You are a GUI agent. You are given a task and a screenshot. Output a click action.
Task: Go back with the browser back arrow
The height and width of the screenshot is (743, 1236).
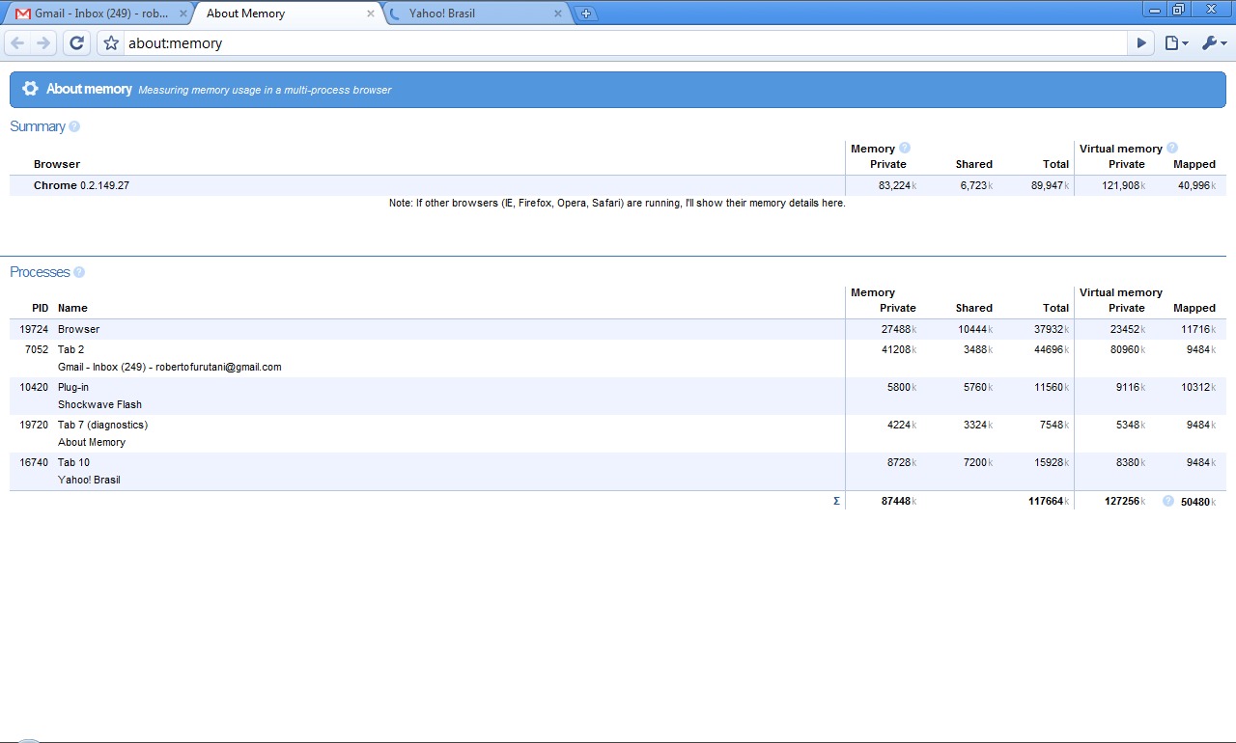[x=17, y=42]
